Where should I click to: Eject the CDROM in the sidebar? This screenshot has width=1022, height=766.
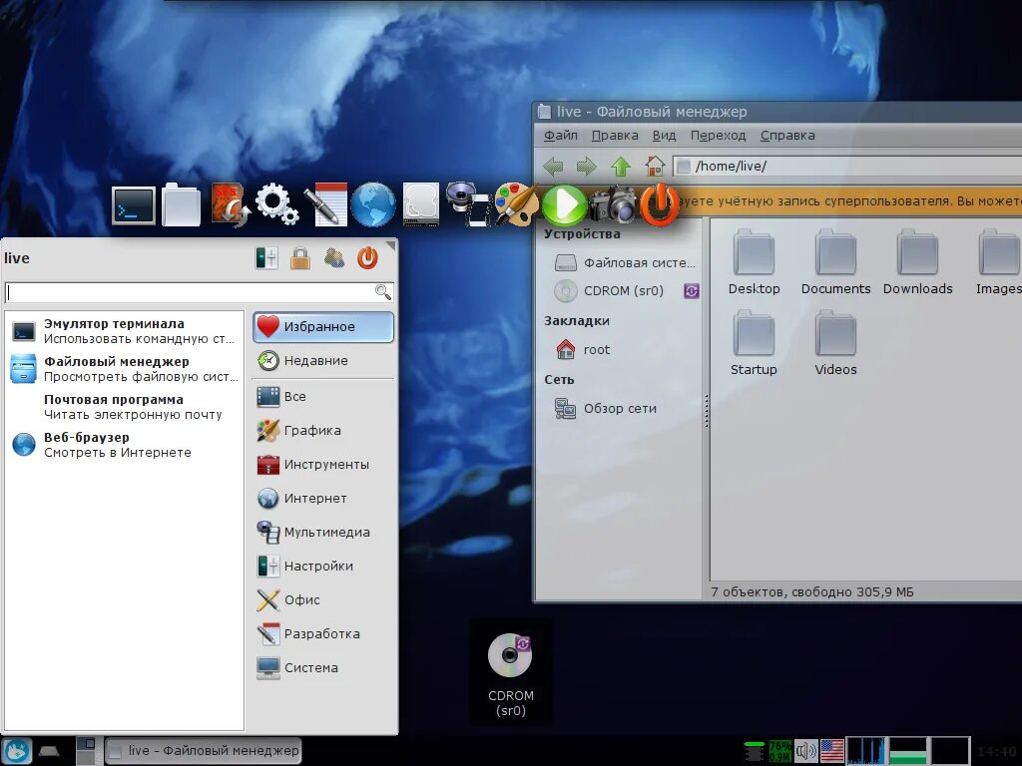click(692, 291)
